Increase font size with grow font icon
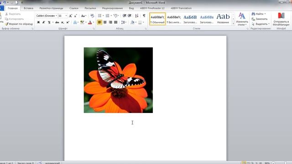The height and width of the screenshot is (164, 292). coord(70,16)
